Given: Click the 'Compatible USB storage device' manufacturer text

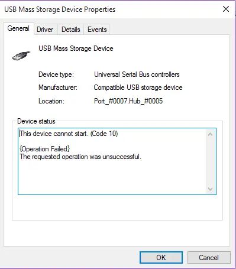Looking at the screenshot, I should [x=138, y=87].
